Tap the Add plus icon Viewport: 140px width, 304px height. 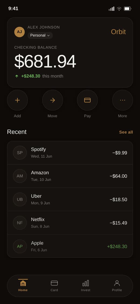pos(17,100)
